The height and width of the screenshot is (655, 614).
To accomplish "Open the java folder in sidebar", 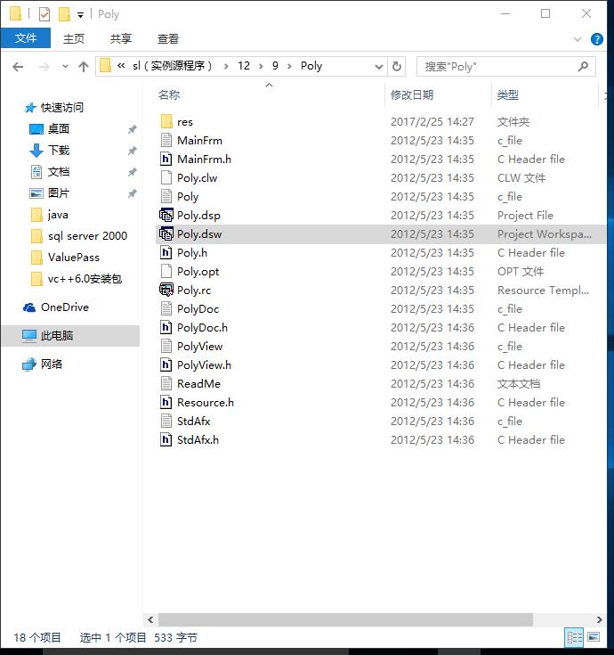I will (x=49, y=215).
